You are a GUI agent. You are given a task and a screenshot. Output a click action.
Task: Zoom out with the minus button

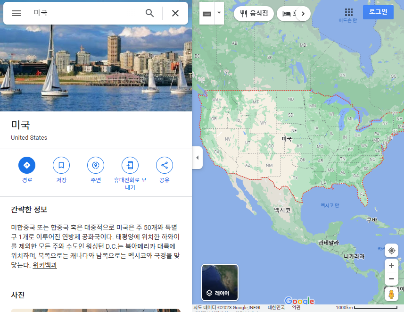391,279
